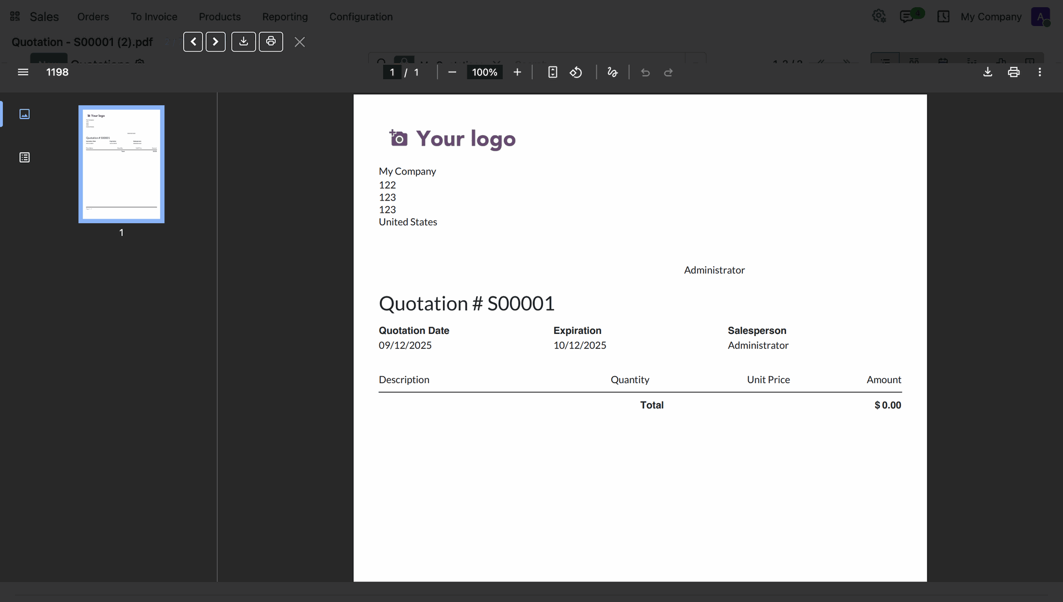Print the quotation PDF from header

[x=271, y=42]
